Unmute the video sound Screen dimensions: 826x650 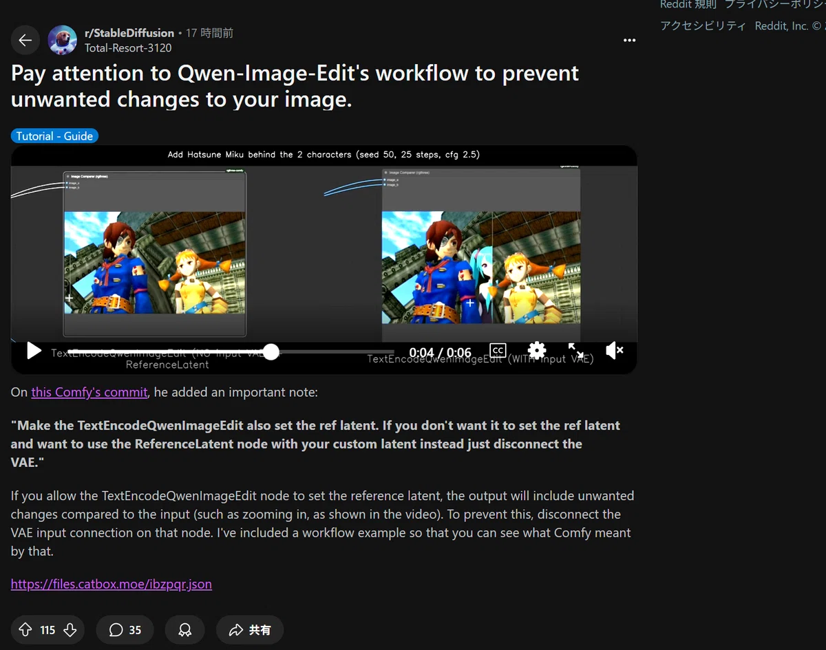point(614,351)
